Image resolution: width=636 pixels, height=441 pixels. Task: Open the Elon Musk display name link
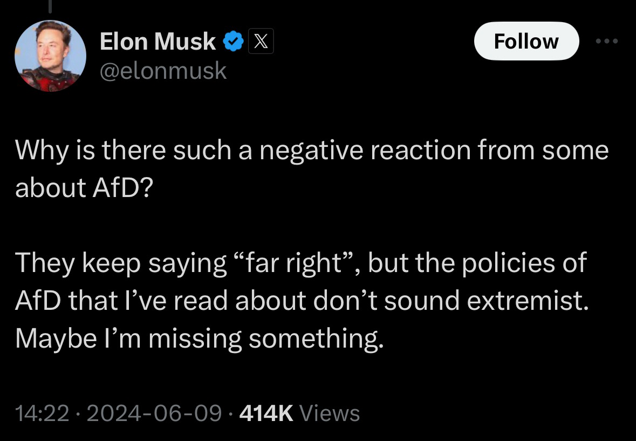[x=158, y=42]
